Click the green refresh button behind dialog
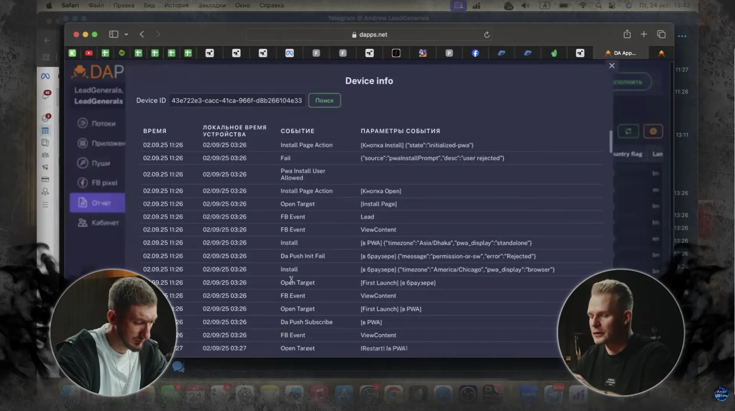This screenshot has width=735, height=411. (x=628, y=131)
